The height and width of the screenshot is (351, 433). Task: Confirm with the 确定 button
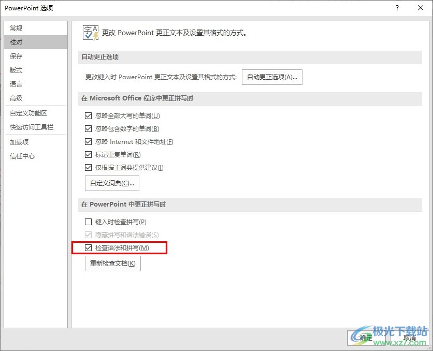(x=366, y=338)
